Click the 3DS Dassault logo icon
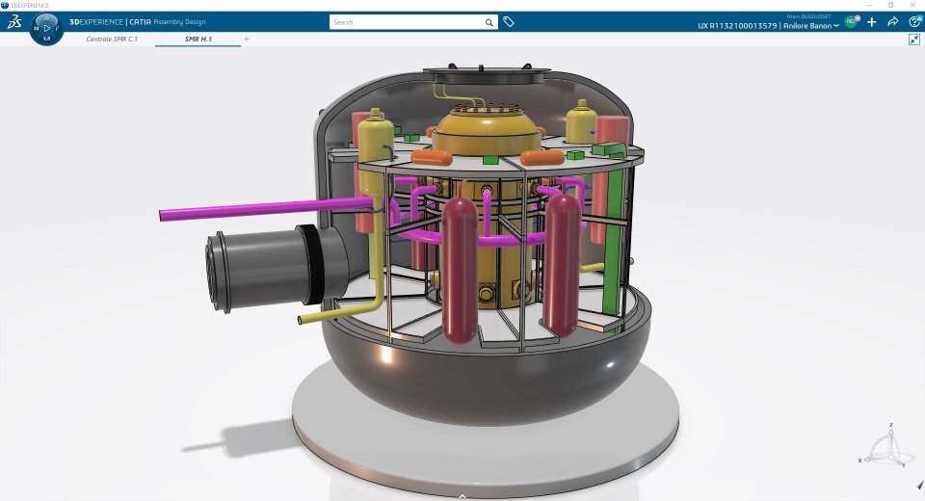The image size is (925, 501). click(14, 22)
